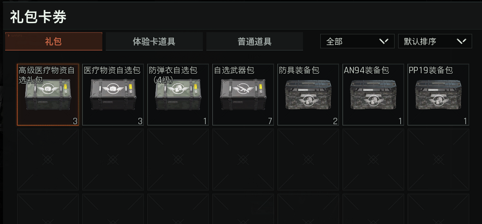Select the 高级医疗物资自选礼包 crate
482x224 pixels.
(x=48, y=95)
